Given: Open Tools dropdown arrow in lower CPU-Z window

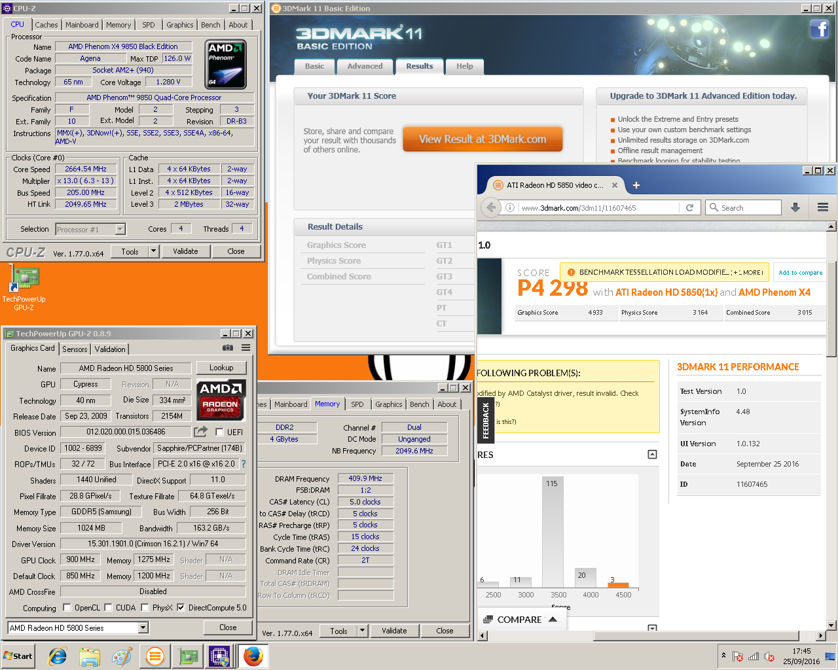Looking at the screenshot, I should click(x=363, y=631).
